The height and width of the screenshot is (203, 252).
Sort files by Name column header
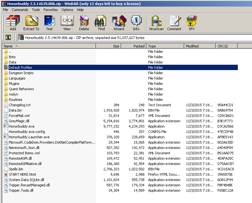click(x=49, y=46)
